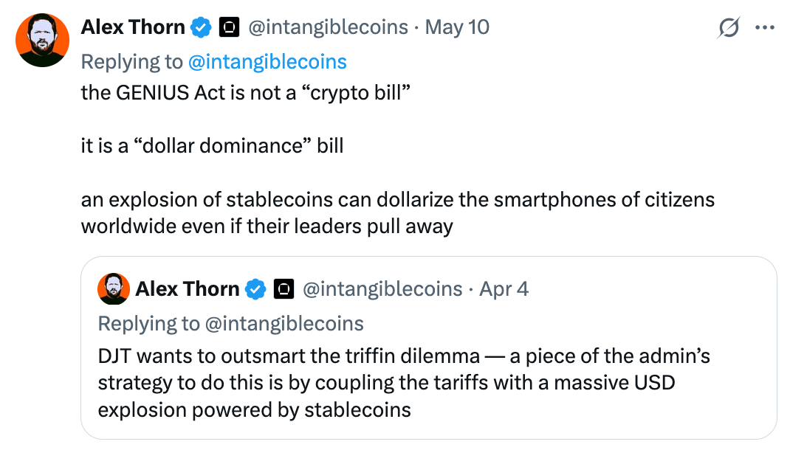Screen dimensions: 790x450
Task: Click the stablecoins smartphones paragraph
Action: [397, 213]
